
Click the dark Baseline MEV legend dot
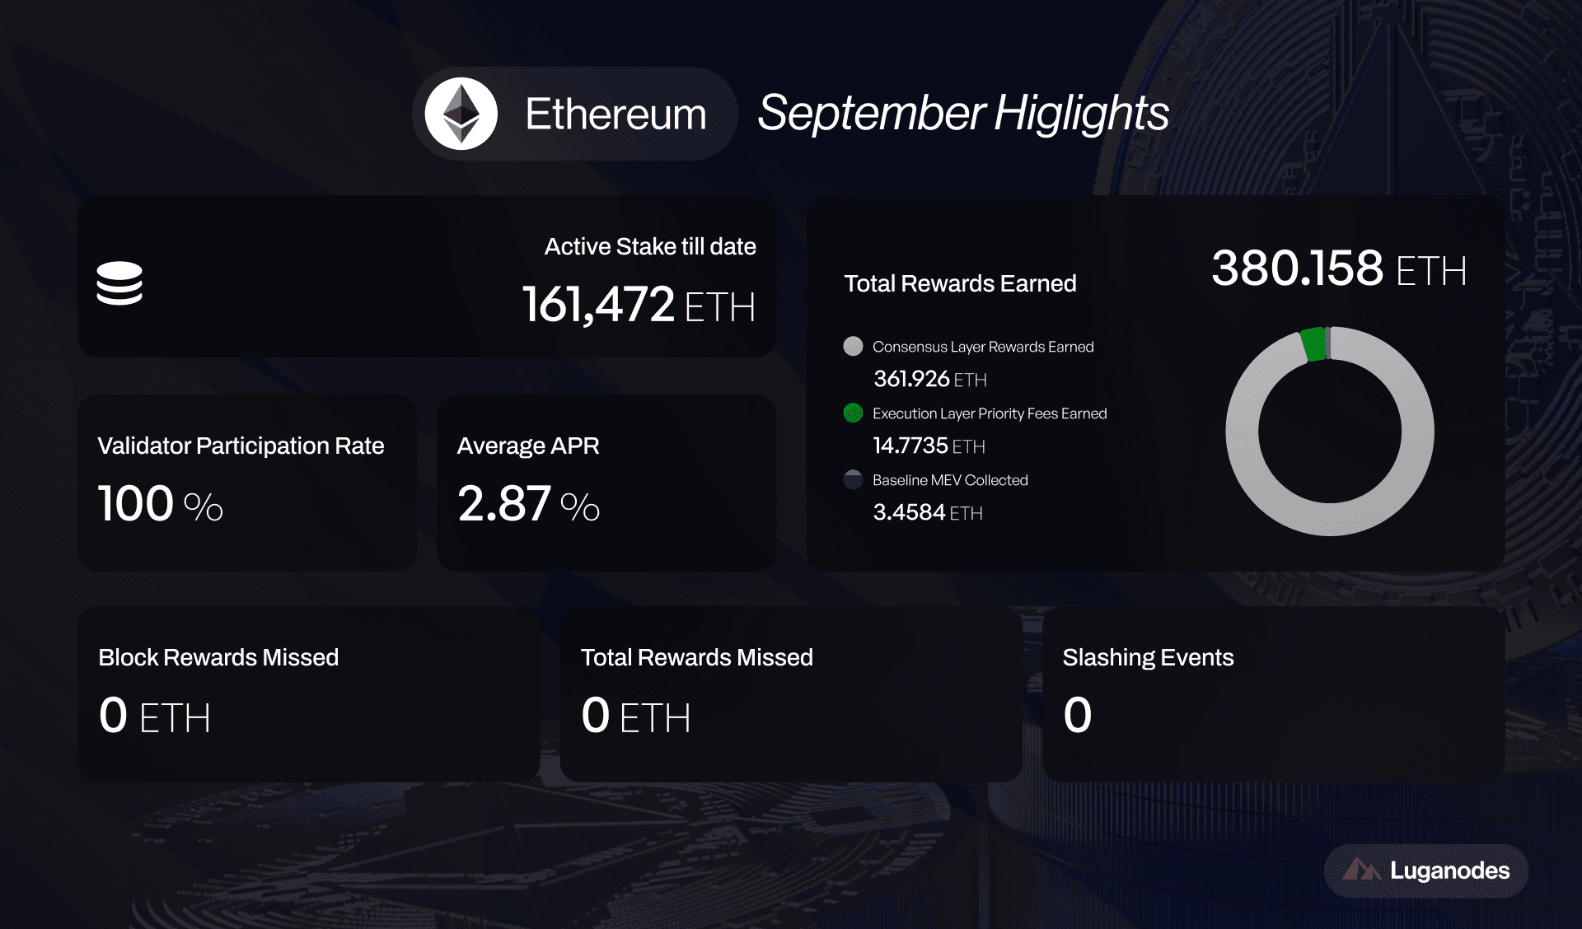[853, 479]
